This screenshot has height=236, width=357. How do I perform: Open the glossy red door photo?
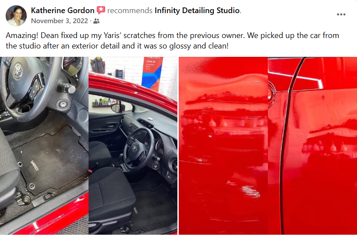coord(312,146)
